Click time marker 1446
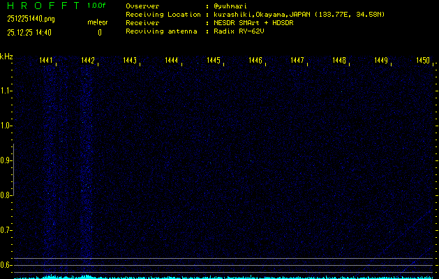This screenshot has height=279, width=439. tap(255, 60)
